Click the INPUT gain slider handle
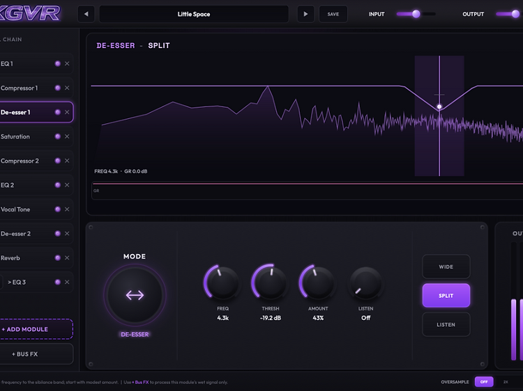Screen dimensions: 523x391 [x=416, y=14]
